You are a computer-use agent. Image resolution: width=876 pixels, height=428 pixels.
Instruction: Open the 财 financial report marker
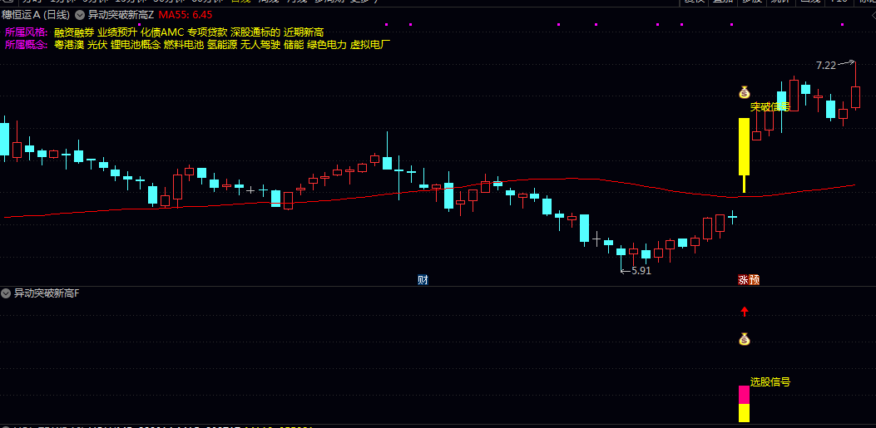click(x=423, y=279)
